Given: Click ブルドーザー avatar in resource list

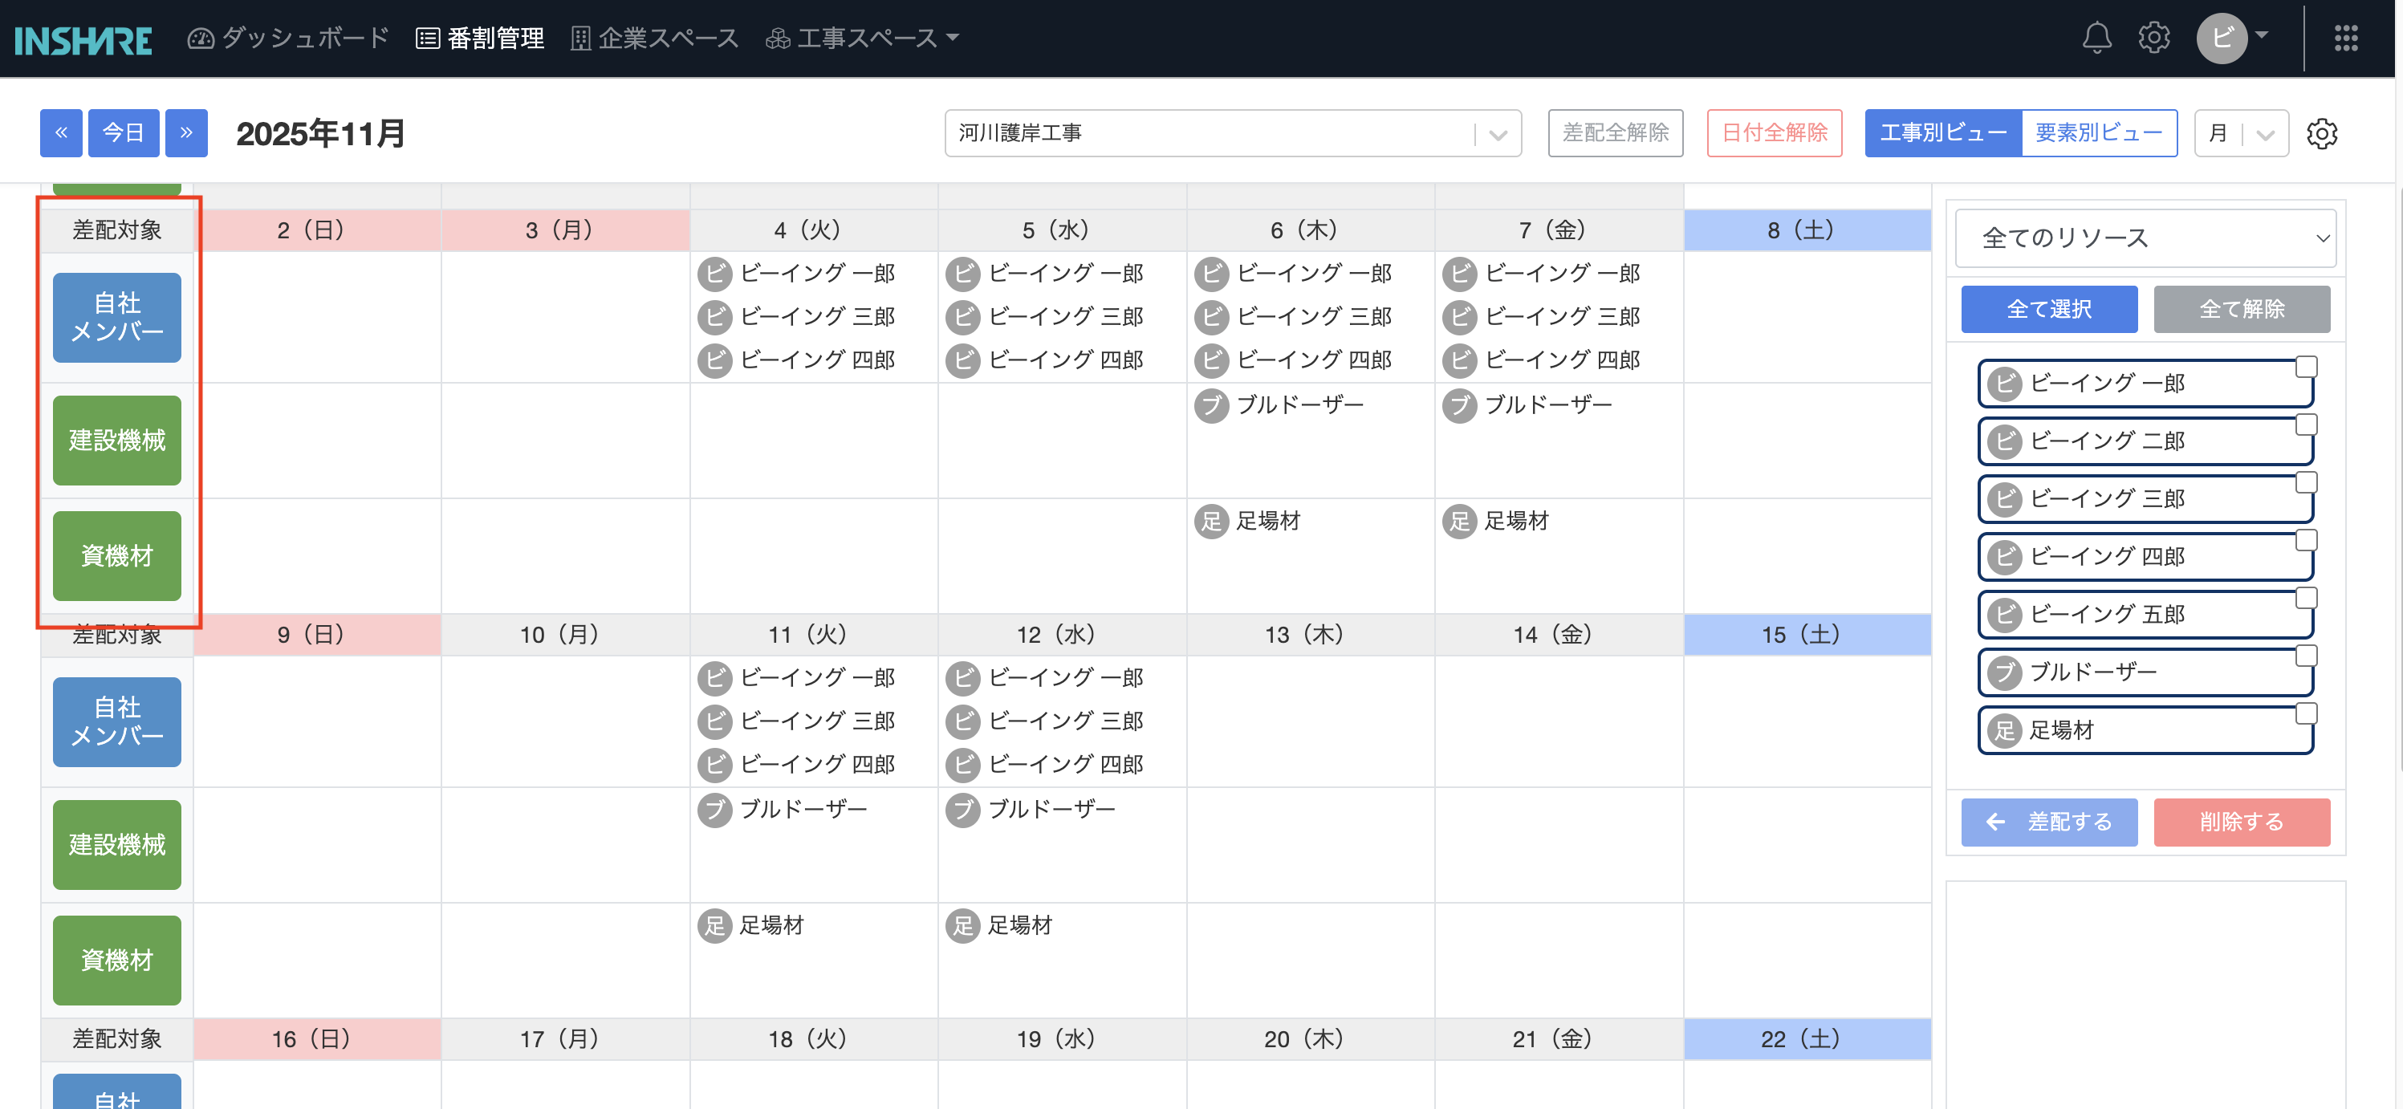Looking at the screenshot, I should 2004,672.
